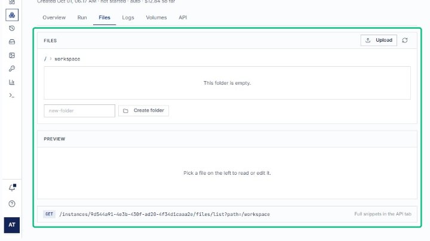Click 'This folder is empty.' message
The width and height of the screenshot is (430, 241).
[227, 83]
